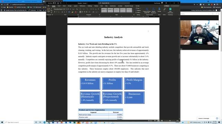Choose the third style in Styles gallery
The width and height of the screenshot is (222, 124).
pyautogui.click(x=117, y=10)
